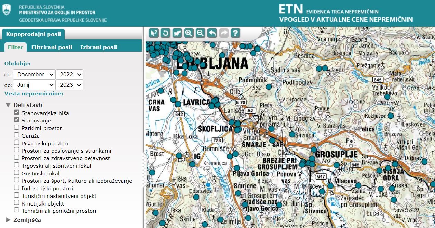Show whole Slovenia extent via country-shape icon
Screen dimensions: 435x228
click(177, 33)
